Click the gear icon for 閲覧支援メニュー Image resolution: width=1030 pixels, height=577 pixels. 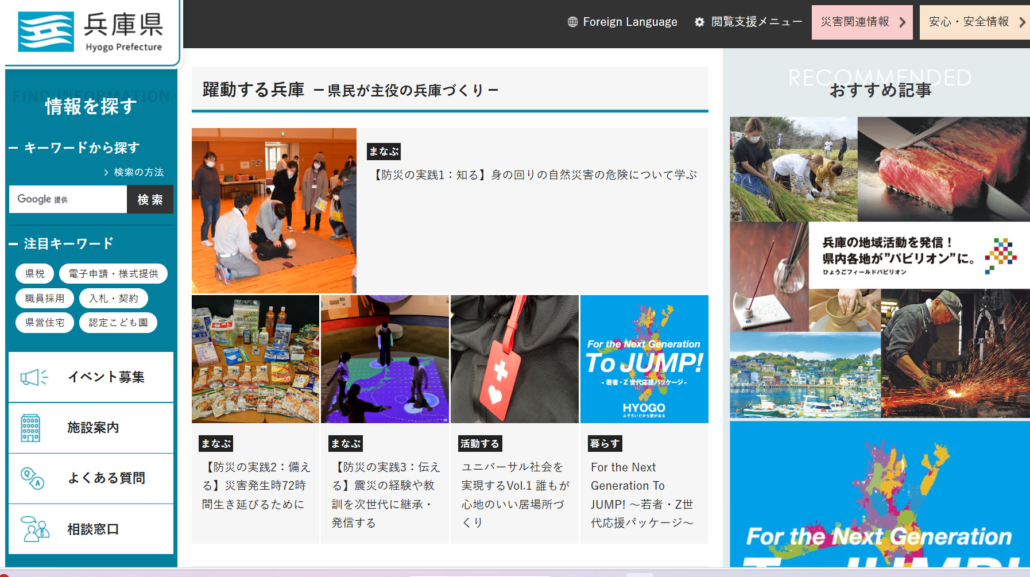[699, 22]
